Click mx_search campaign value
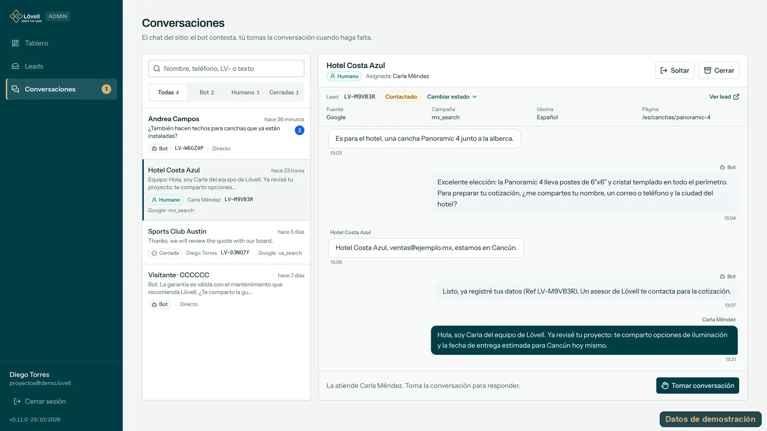The width and height of the screenshot is (767, 431). pos(445,117)
